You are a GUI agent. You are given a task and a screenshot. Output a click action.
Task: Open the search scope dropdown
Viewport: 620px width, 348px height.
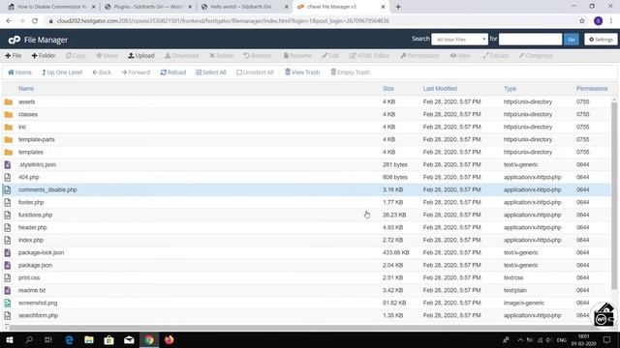coord(459,40)
